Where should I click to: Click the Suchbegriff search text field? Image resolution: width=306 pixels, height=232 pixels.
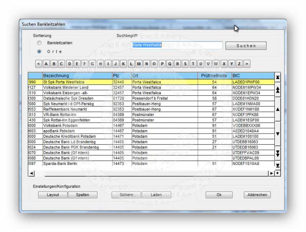(177, 45)
